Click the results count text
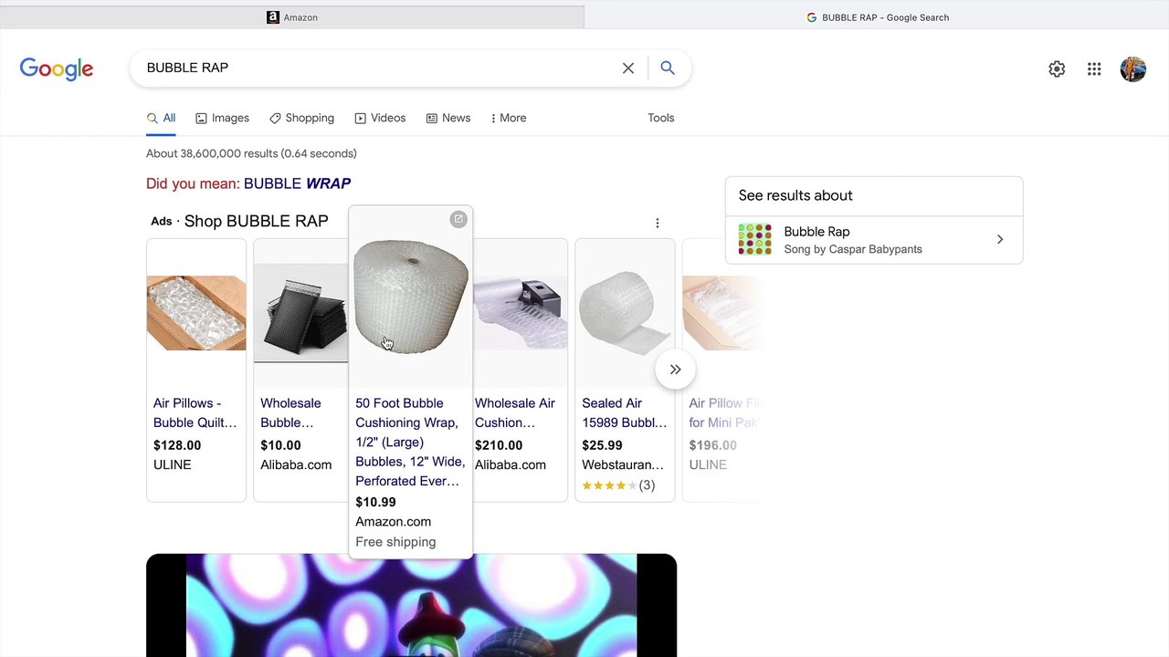Screen dimensions: 1169x657 tap(251, 153)
